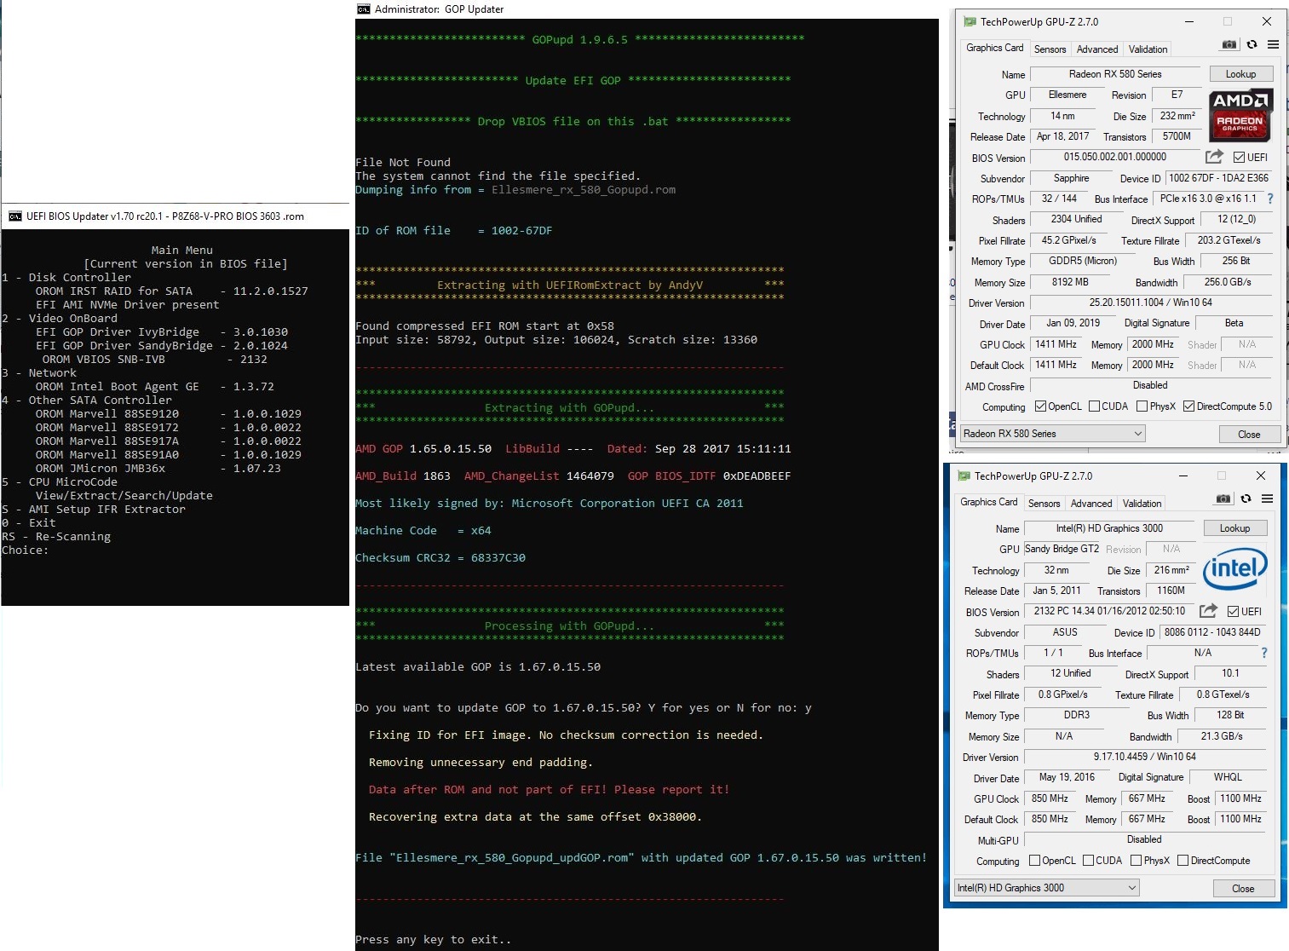Click the Intel logo in the lower GPU-Z window
The image size is (1289, 951).
click(1234, 568)
